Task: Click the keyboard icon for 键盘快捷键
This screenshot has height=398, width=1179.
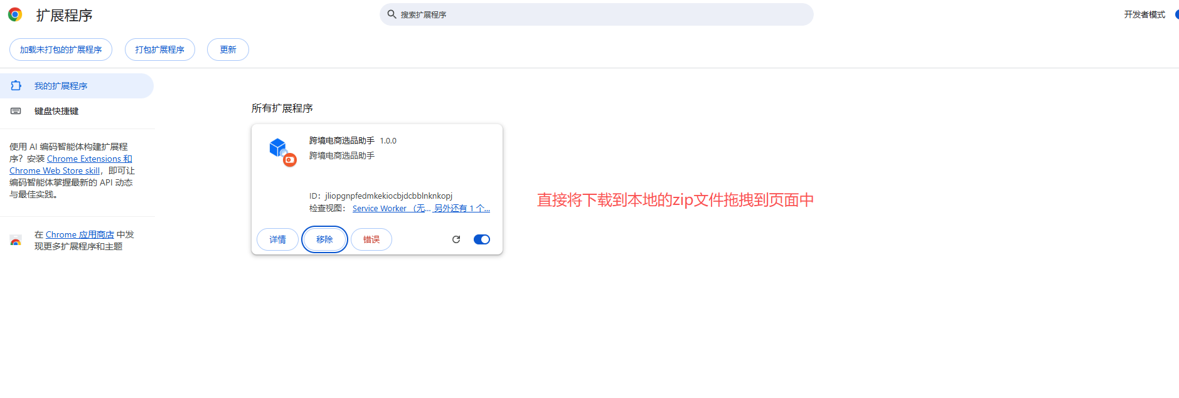Action: [x=16, y=111]
